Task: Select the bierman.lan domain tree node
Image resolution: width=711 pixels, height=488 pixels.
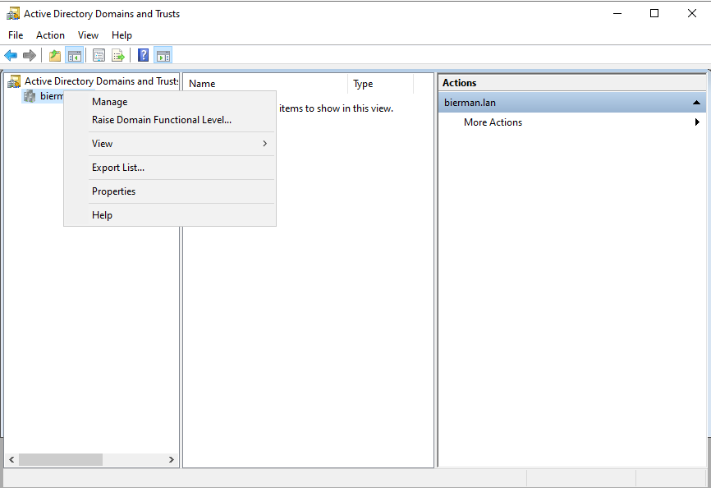Action: pyautogui.click(x=52, y=96)
